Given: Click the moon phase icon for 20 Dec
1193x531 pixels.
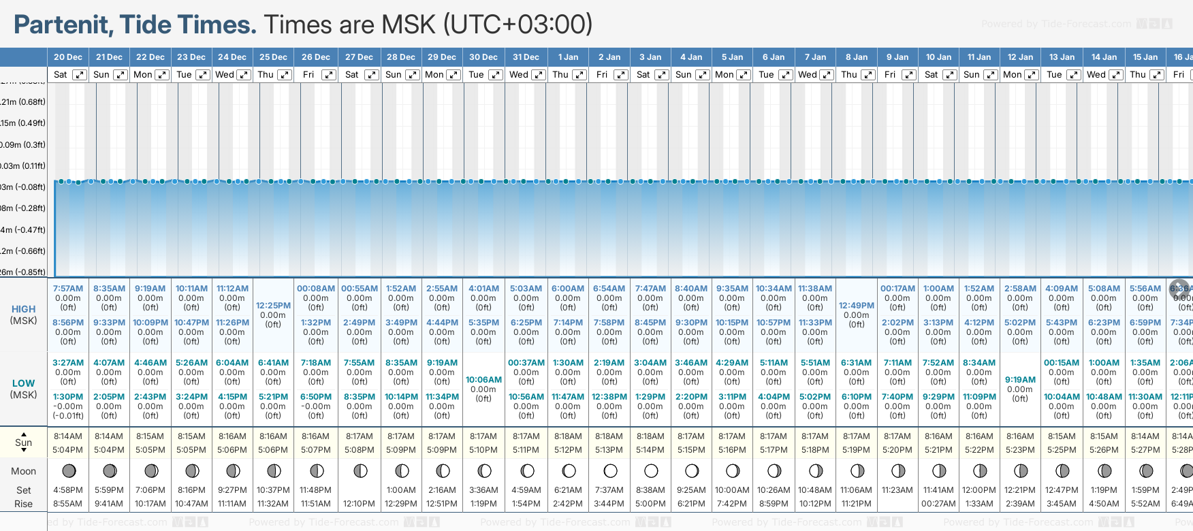Looking at the screenshot, I should coord(68,470).
